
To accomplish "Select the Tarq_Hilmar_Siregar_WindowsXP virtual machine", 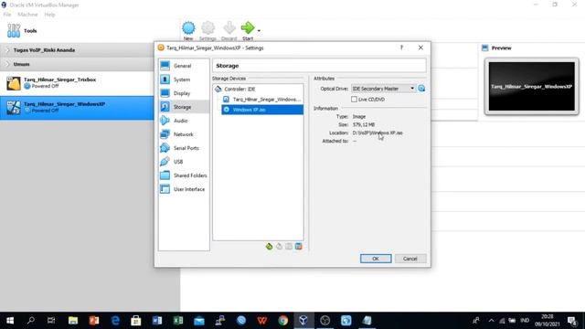I will click(77, 108).
